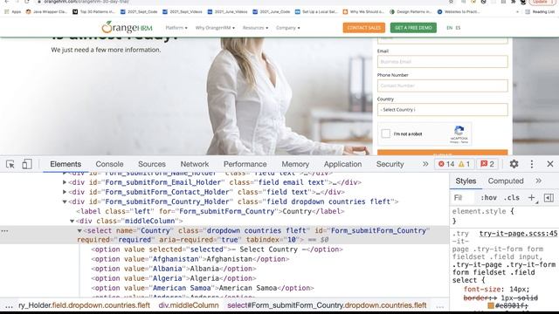Open the Network tab
Screen dimensions: 559x314
click(194, 164)
